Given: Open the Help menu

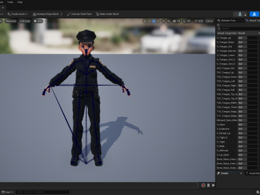Looking at the screenshot, I should [x=19, y=2].
